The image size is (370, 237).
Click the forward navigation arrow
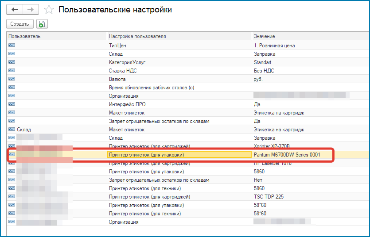tap(30, 9)
